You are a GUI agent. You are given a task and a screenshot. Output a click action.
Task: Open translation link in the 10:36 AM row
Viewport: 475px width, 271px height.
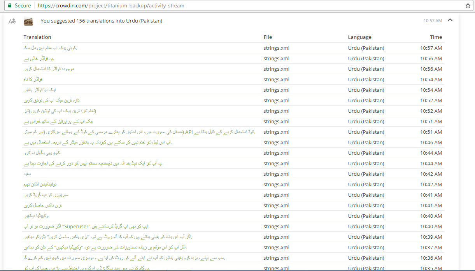[124, 258]
